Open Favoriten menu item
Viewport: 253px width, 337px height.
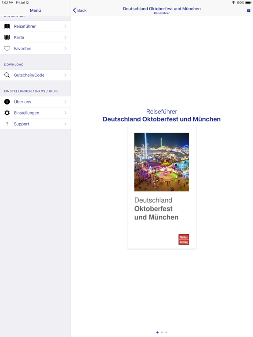click(x=35, y=49)
